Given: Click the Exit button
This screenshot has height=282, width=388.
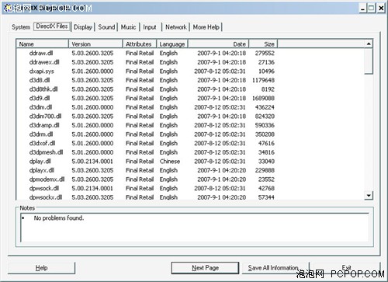Looking at the screenshot, I should point(346,267).
